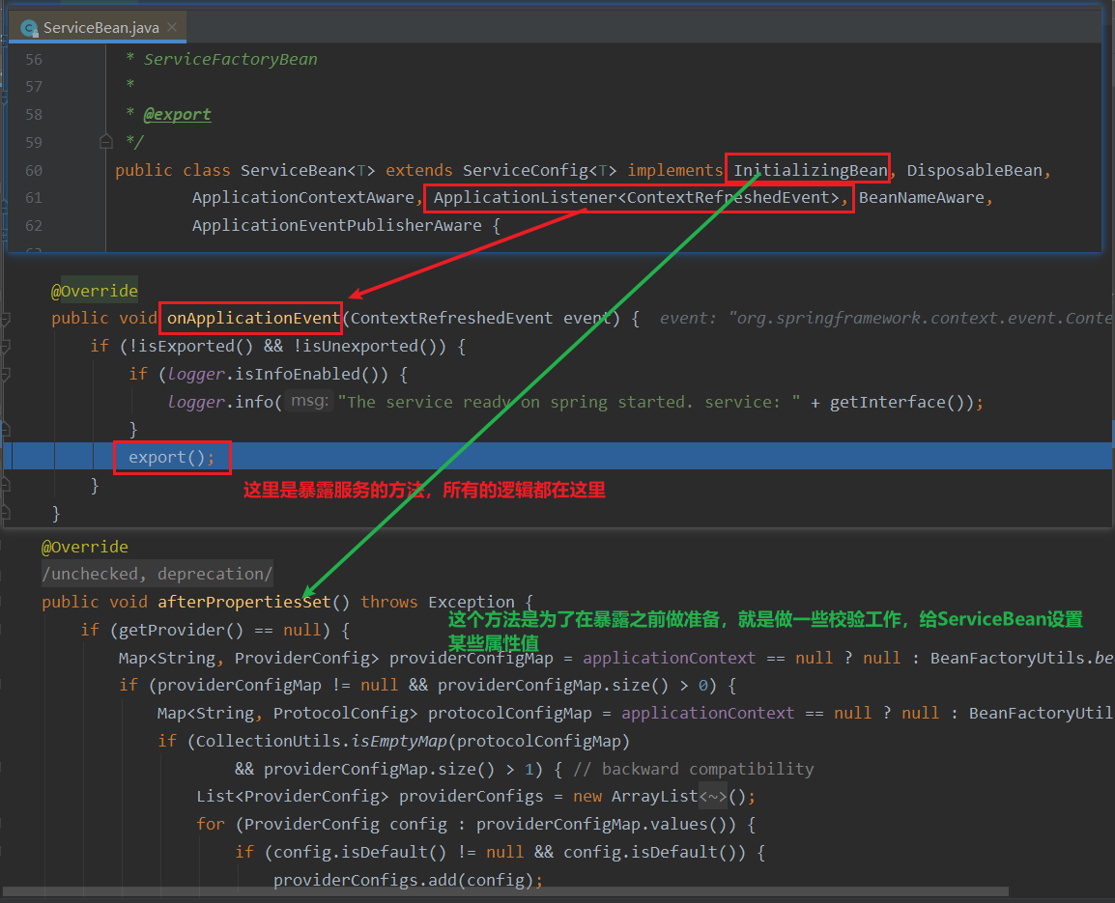Click the @Override annotation above afterPropertiesSet
This screenshot has height=903, width=1115.
point(85,547)
